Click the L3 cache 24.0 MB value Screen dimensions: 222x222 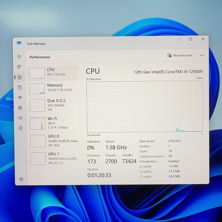click(174, 176)
